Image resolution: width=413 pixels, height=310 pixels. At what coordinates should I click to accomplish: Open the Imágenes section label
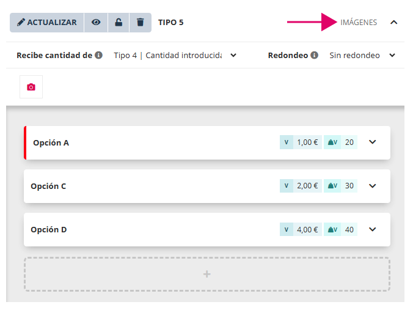tap(359, 23)
